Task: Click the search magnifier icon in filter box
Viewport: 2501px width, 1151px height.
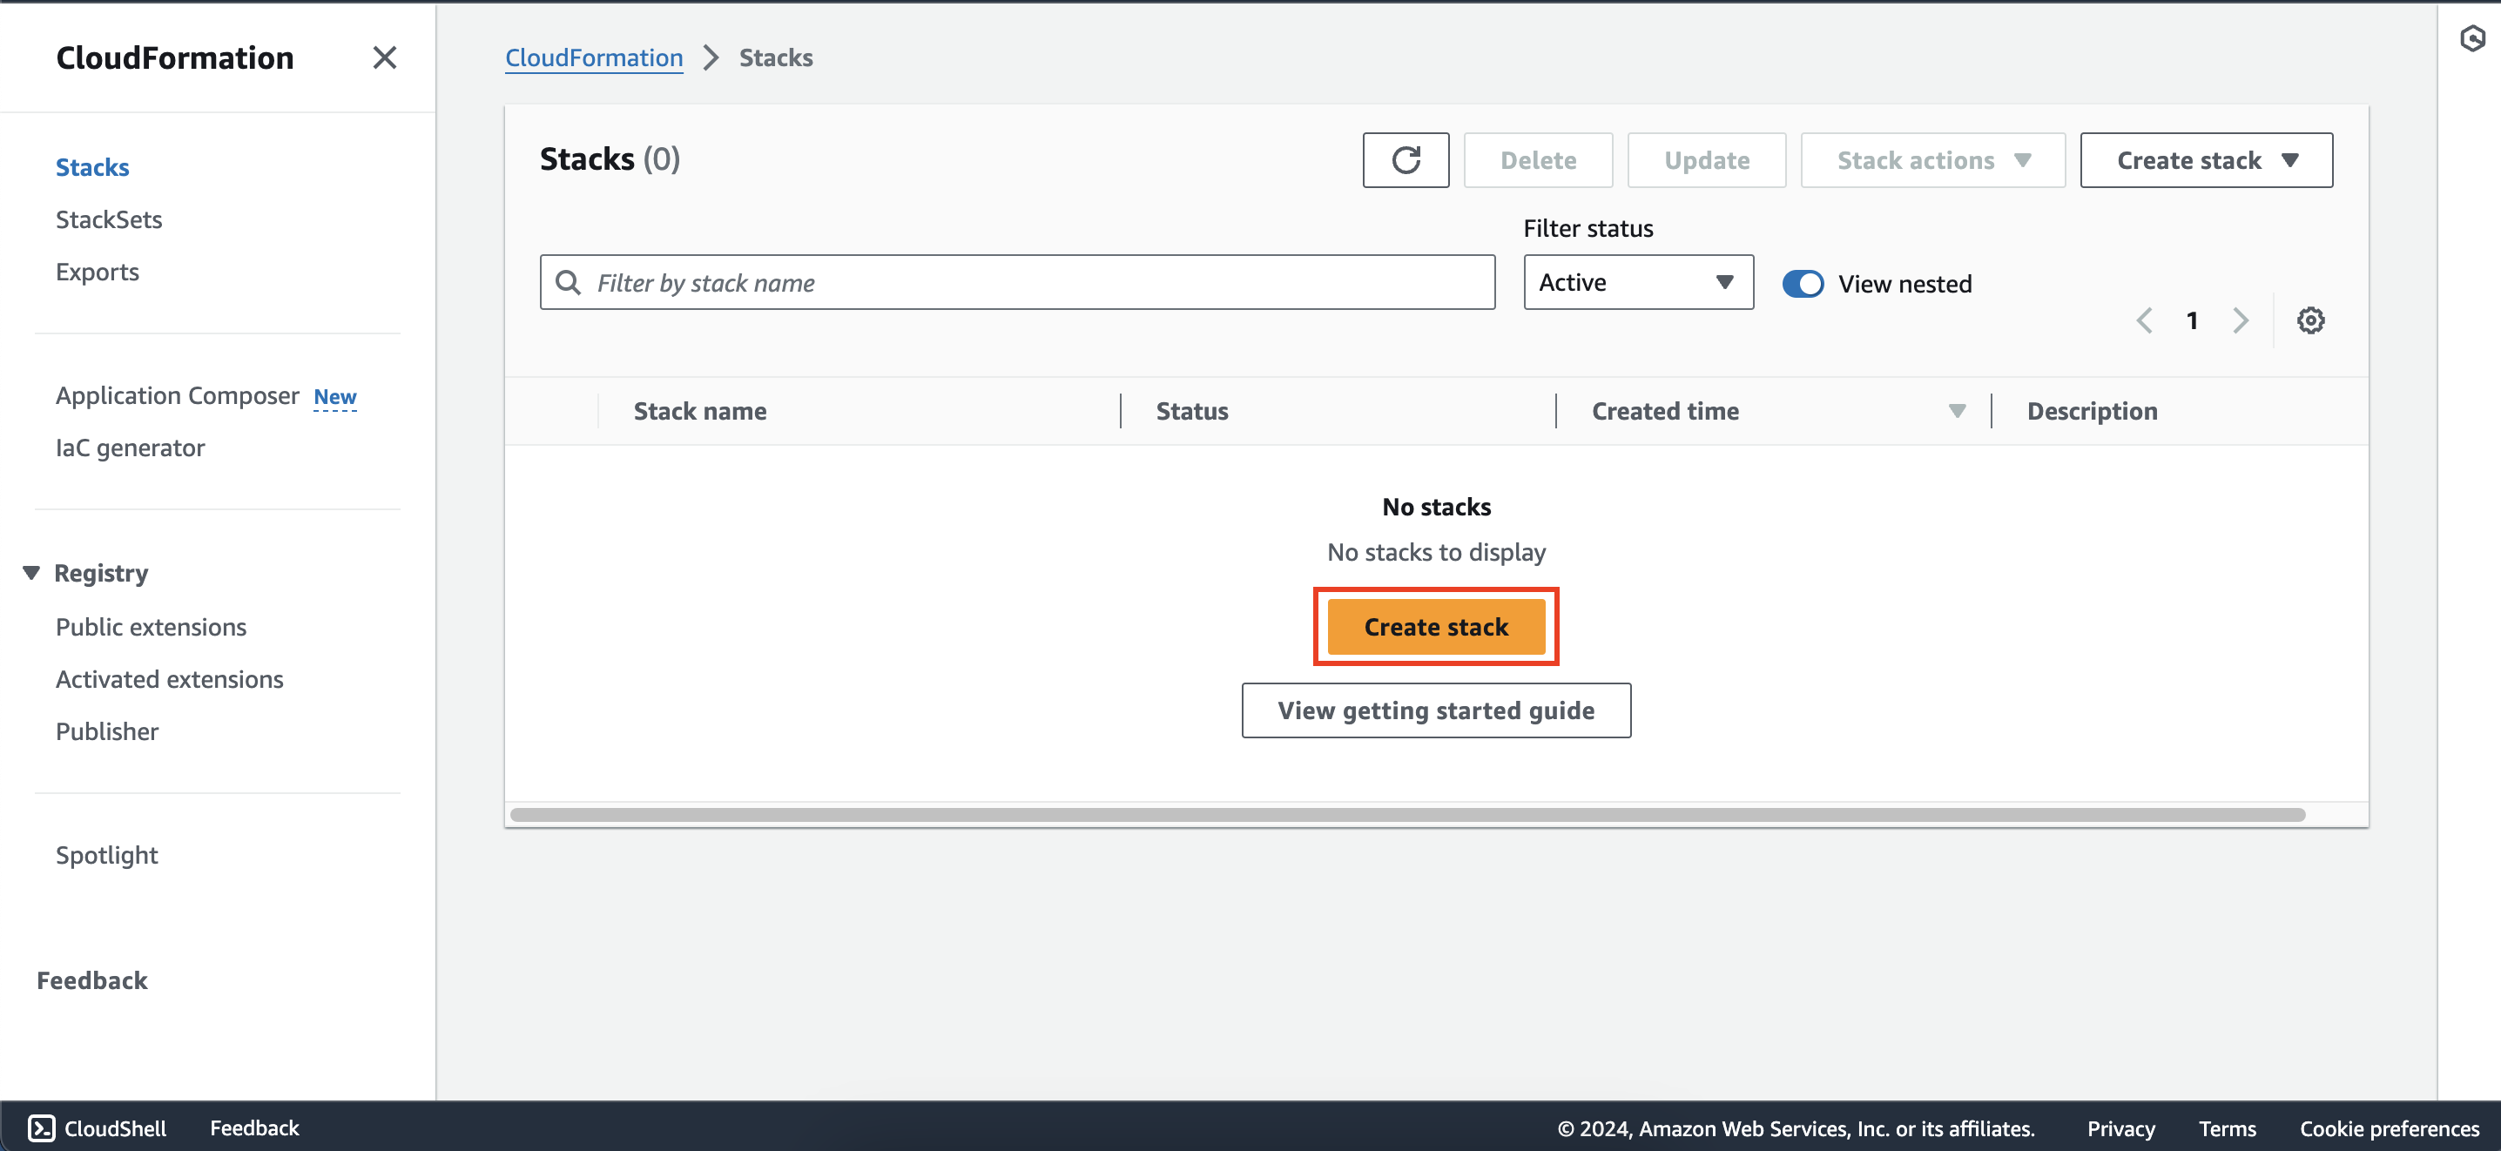Action: pyautogui.click(x=568, y=282)
